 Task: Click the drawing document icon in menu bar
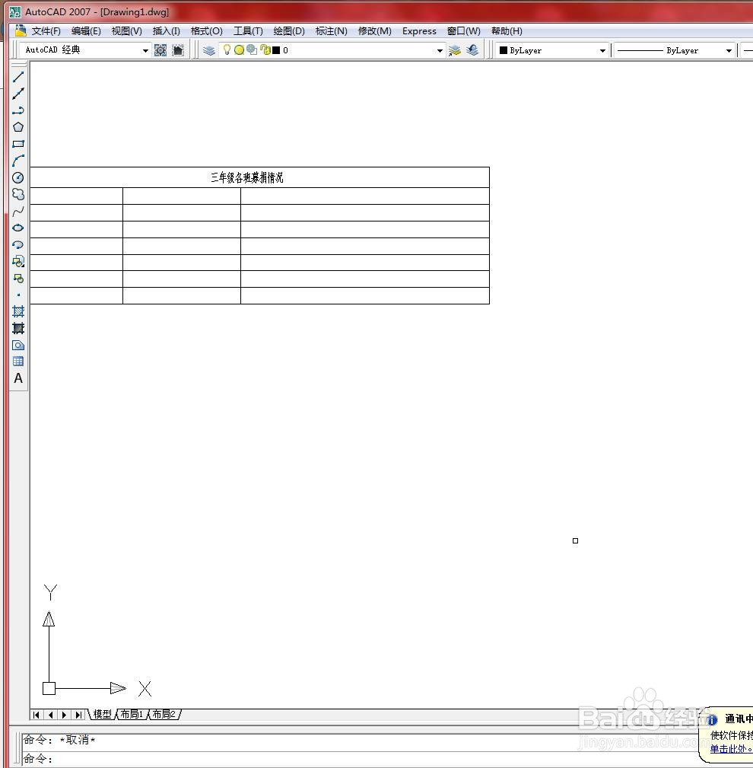[20, 30]
